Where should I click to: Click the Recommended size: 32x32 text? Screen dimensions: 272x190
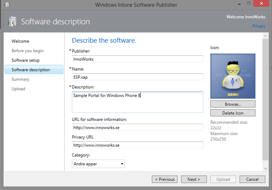tap(229, 125)
